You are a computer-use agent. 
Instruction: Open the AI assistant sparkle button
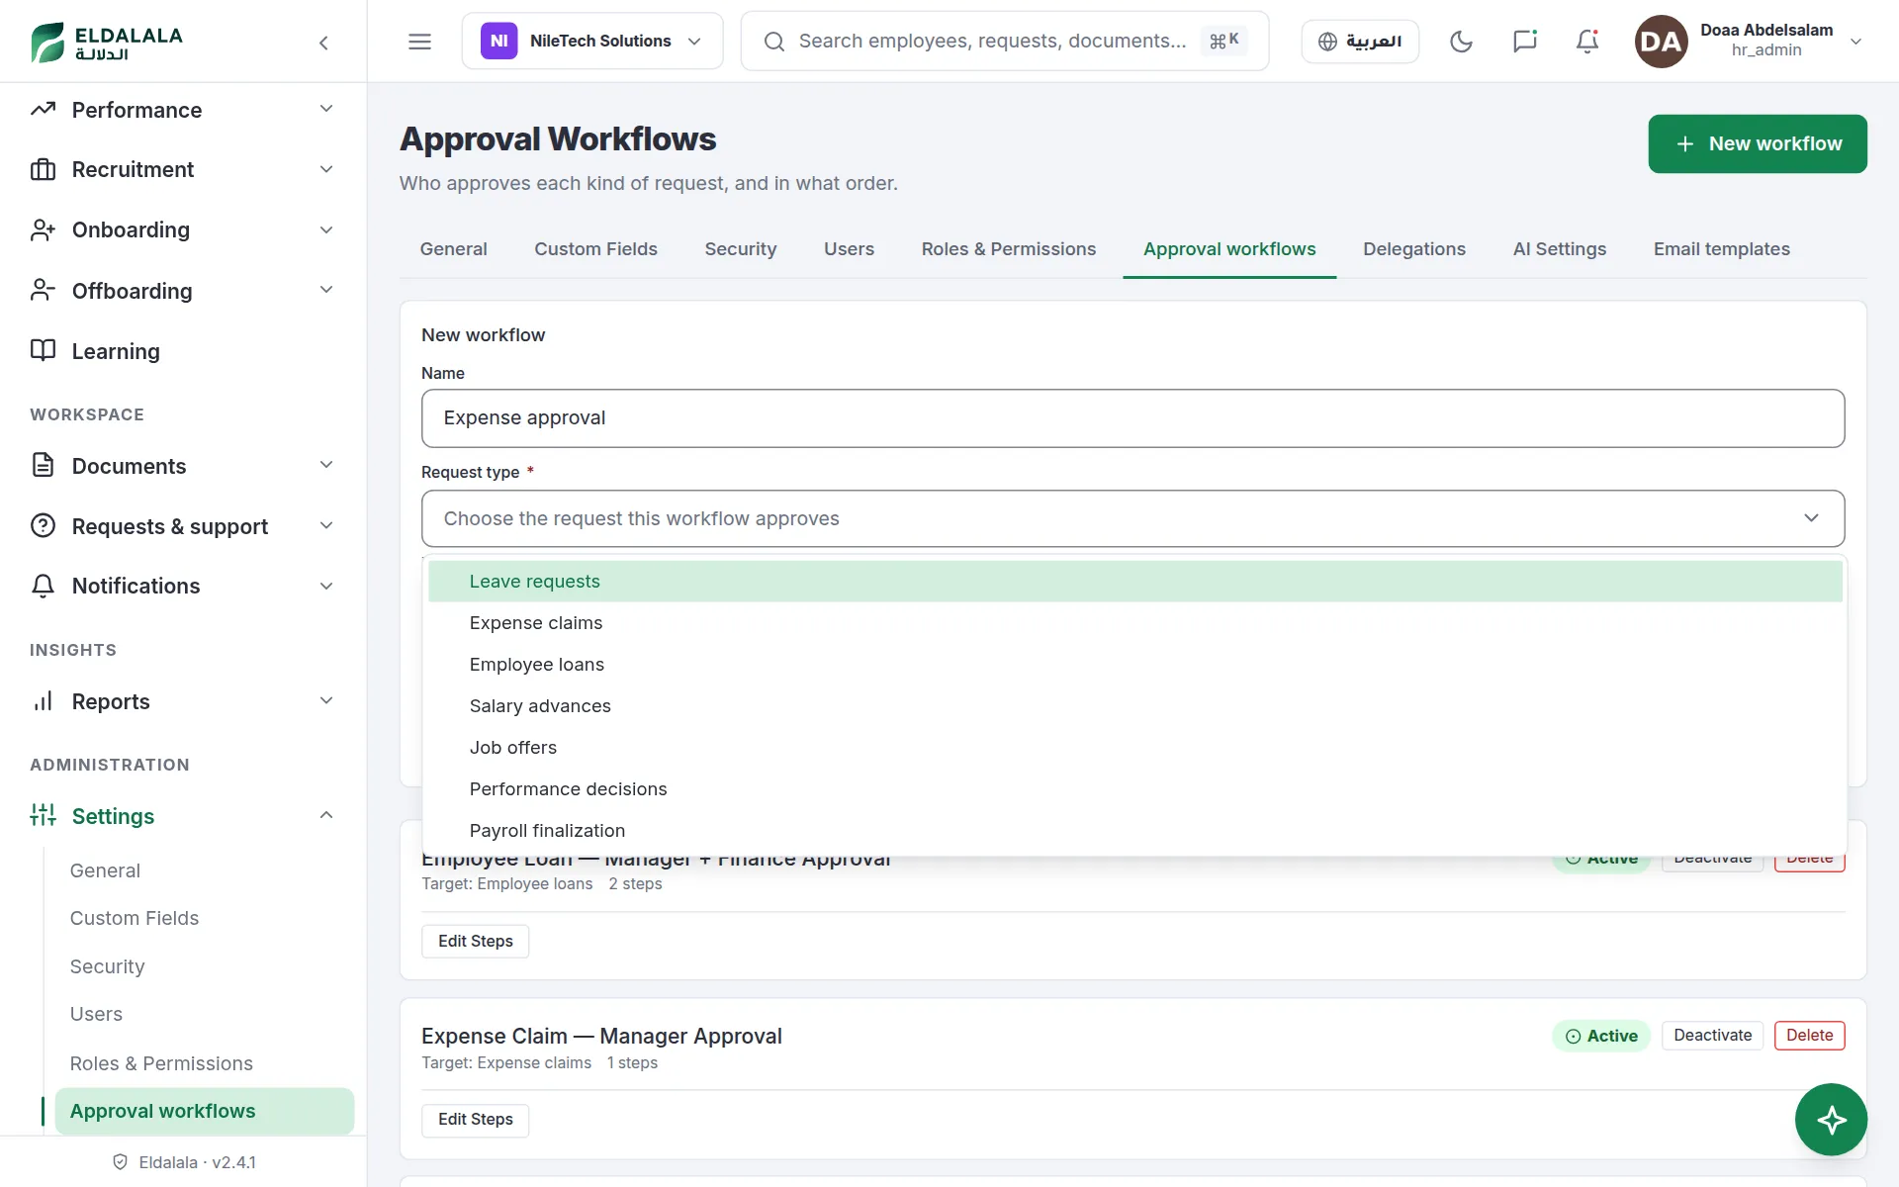tap(1831, 1120)
